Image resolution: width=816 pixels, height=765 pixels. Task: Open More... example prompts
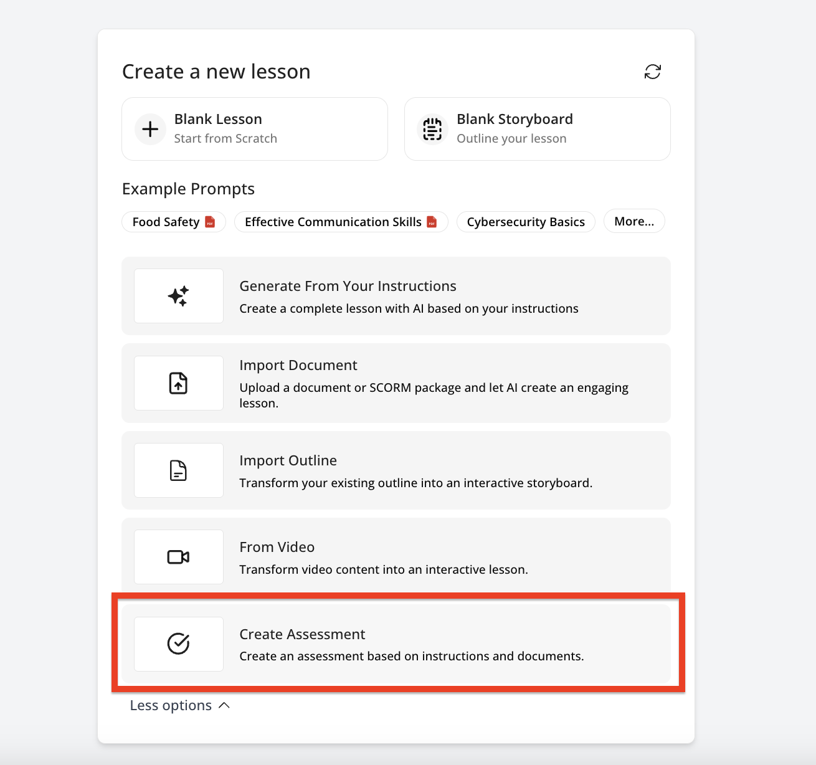point(633,221)
